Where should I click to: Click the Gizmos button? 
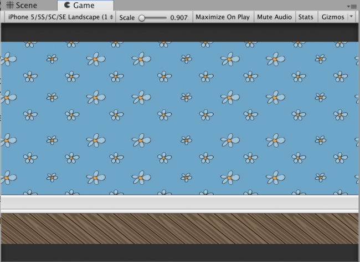(332, 17)
